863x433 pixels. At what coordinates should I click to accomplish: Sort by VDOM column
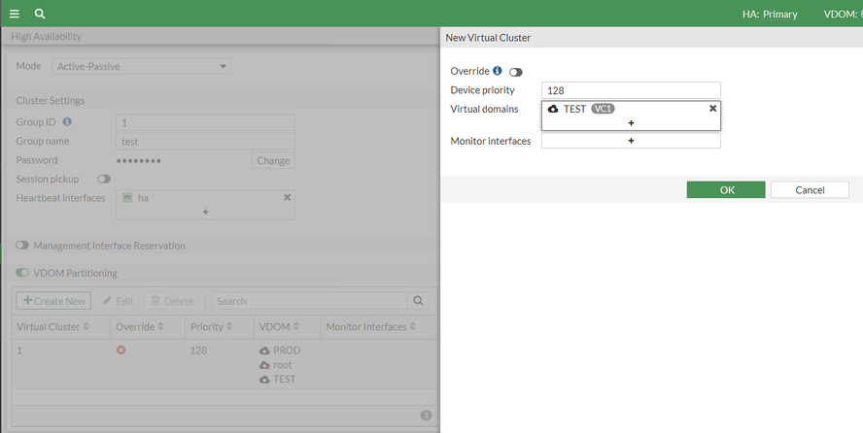tap(281, 326)
